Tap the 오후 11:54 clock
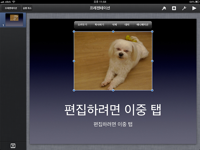200x150 pixels. [x=100, y=2]
